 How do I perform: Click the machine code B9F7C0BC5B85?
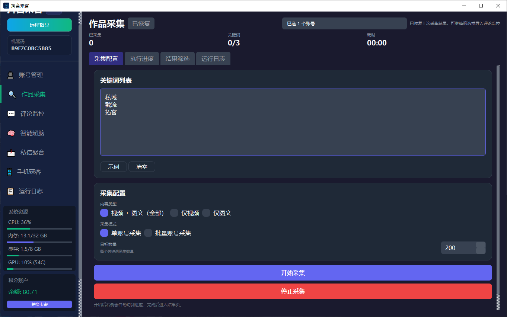pos(31,48)
